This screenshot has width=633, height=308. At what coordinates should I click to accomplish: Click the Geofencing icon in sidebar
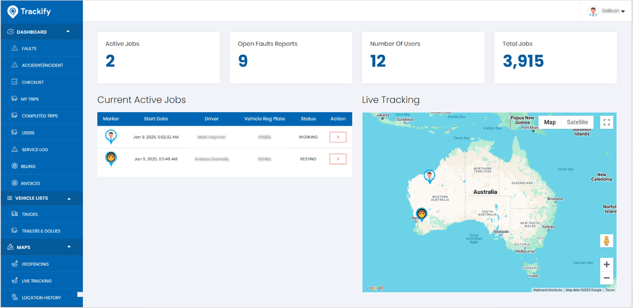point(15,264)
